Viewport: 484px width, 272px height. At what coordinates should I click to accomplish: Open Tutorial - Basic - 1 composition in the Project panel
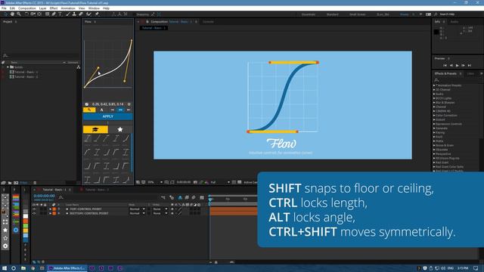click(26, 72)
